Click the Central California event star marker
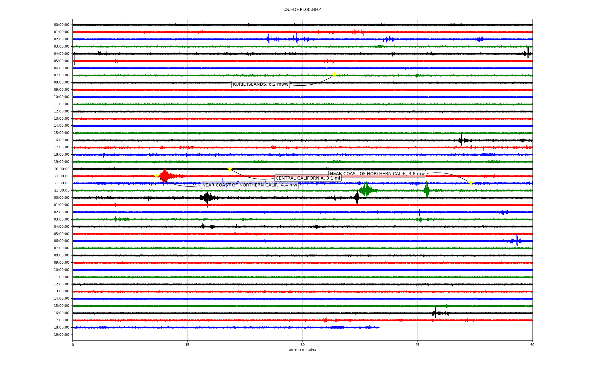The width and height of the screenshot is (605, 378). (x=230, y=169)
